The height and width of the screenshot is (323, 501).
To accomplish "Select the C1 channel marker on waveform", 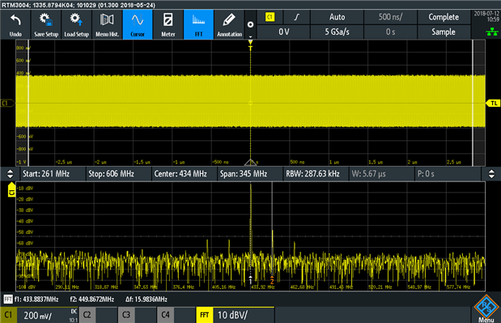I will click(7, 103).
